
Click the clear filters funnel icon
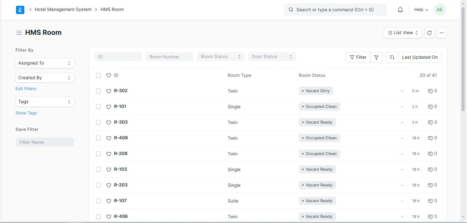pyautogui.click(x=376, y=57)
